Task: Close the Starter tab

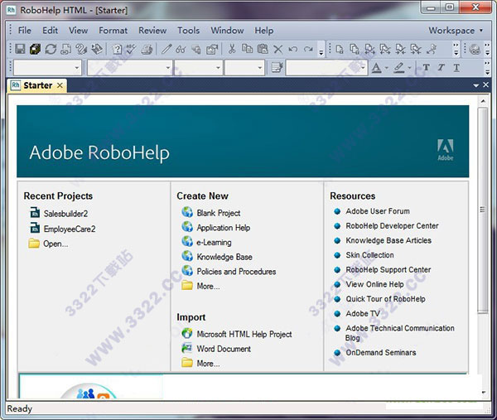Action: [60, 85]
